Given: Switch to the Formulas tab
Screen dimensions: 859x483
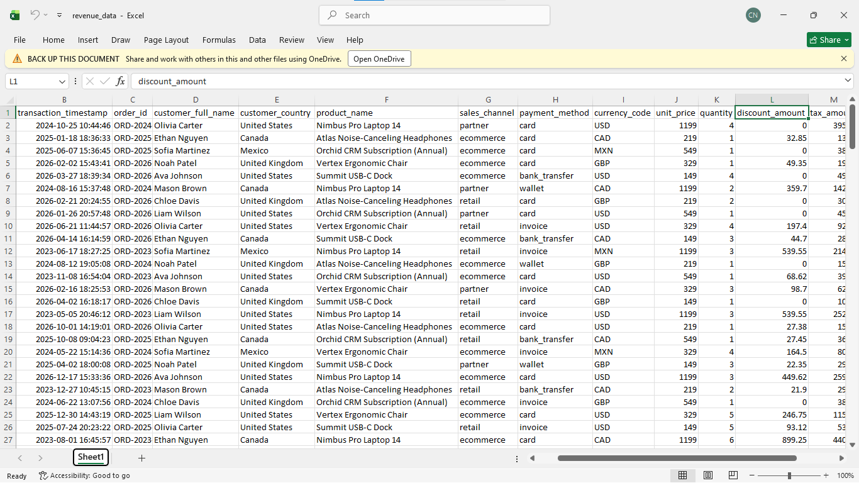Looking at the screenshot, I should [219, 40].
